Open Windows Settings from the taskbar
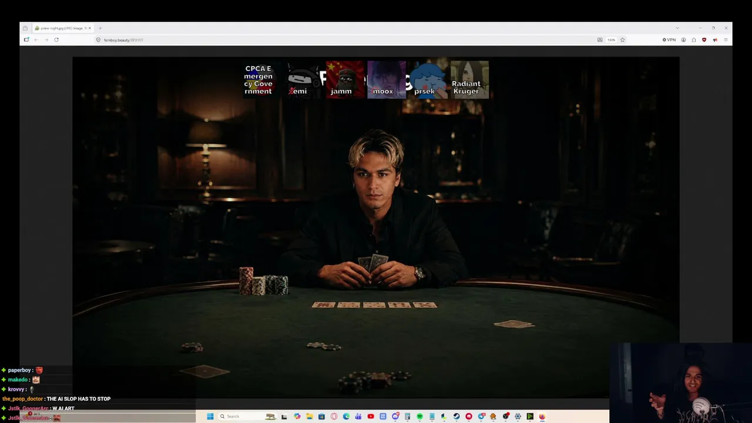Image resolution: width=752 pixels, height=423 pixels. click(518, 417)
